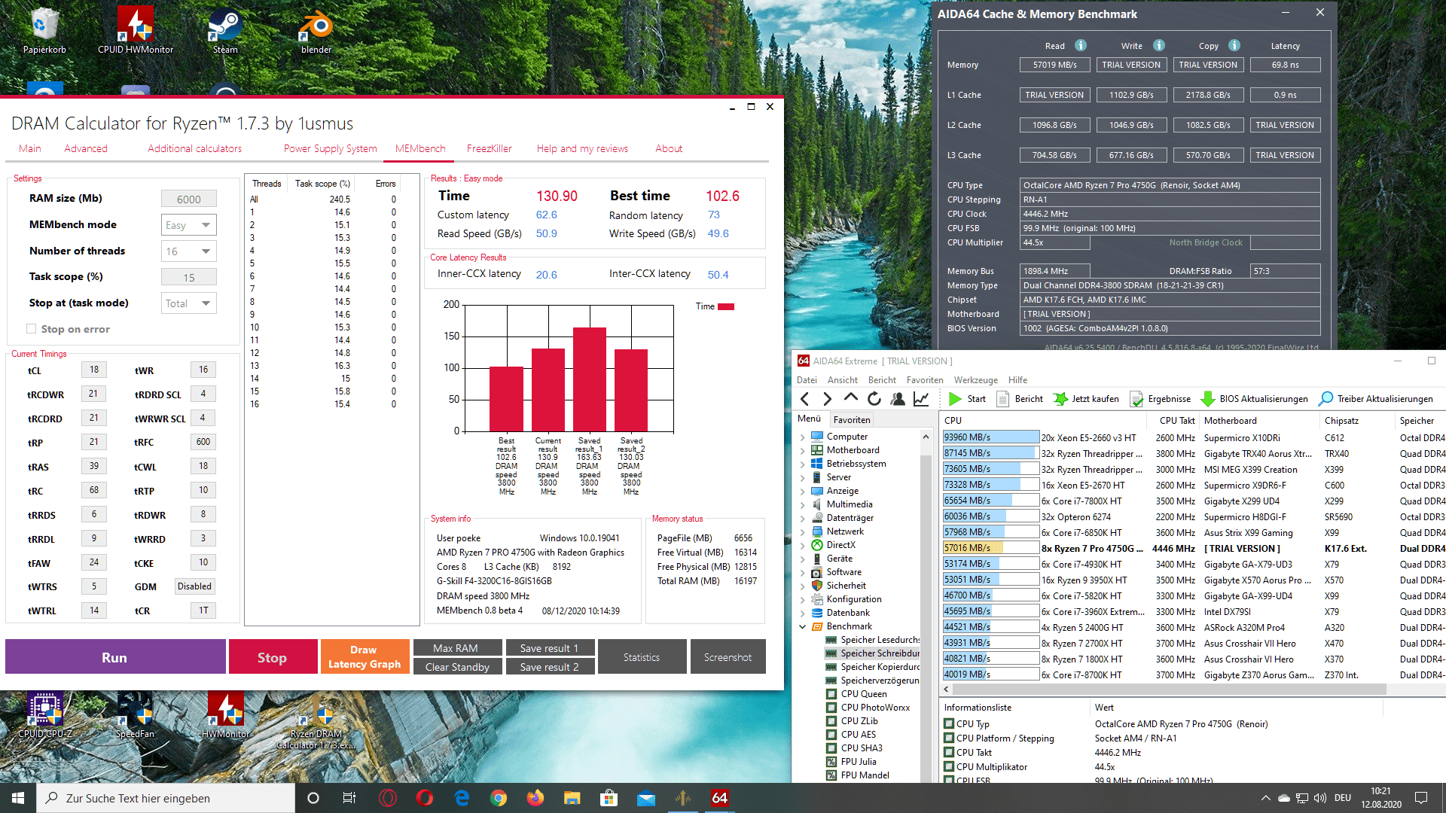This screenshot has height=813, width=1446.
Task: Expand Datenbank tree node
Action: pos(803,613)
